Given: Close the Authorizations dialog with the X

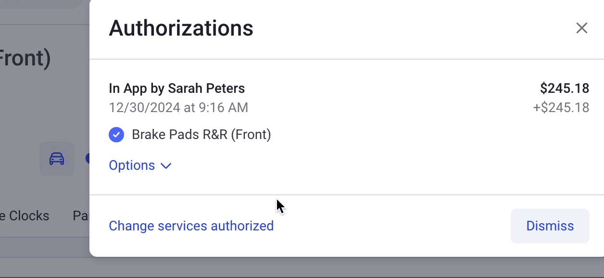Looking at the screenshot, I should coord(582,28).
